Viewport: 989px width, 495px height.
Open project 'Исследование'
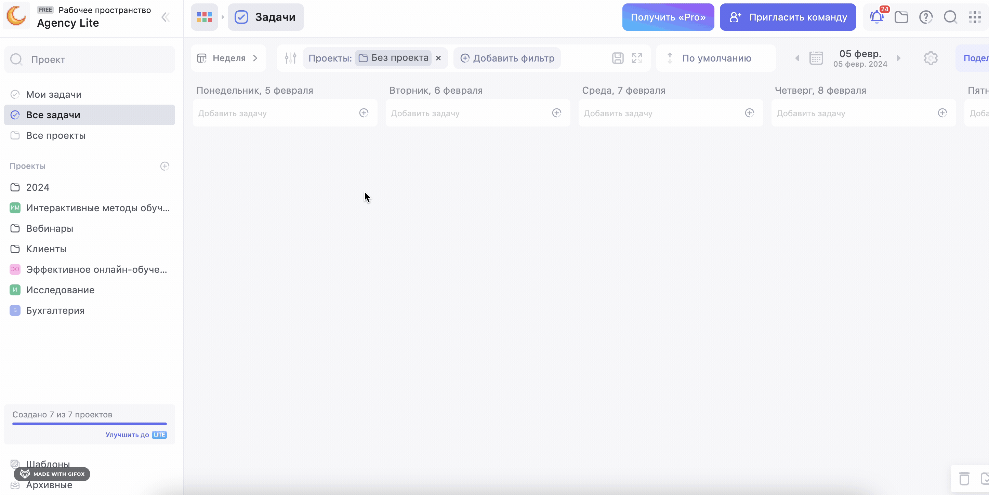tap(90, 290)
